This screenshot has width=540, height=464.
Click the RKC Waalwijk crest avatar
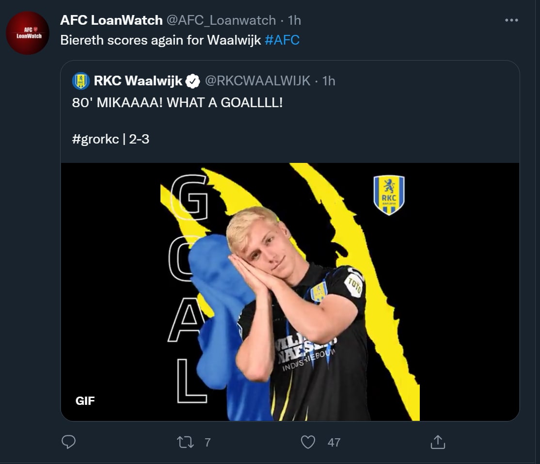tap(80, 81)
